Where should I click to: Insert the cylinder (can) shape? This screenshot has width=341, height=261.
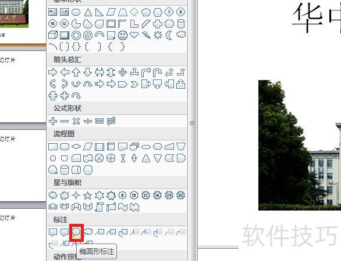(x=181, y=24)
